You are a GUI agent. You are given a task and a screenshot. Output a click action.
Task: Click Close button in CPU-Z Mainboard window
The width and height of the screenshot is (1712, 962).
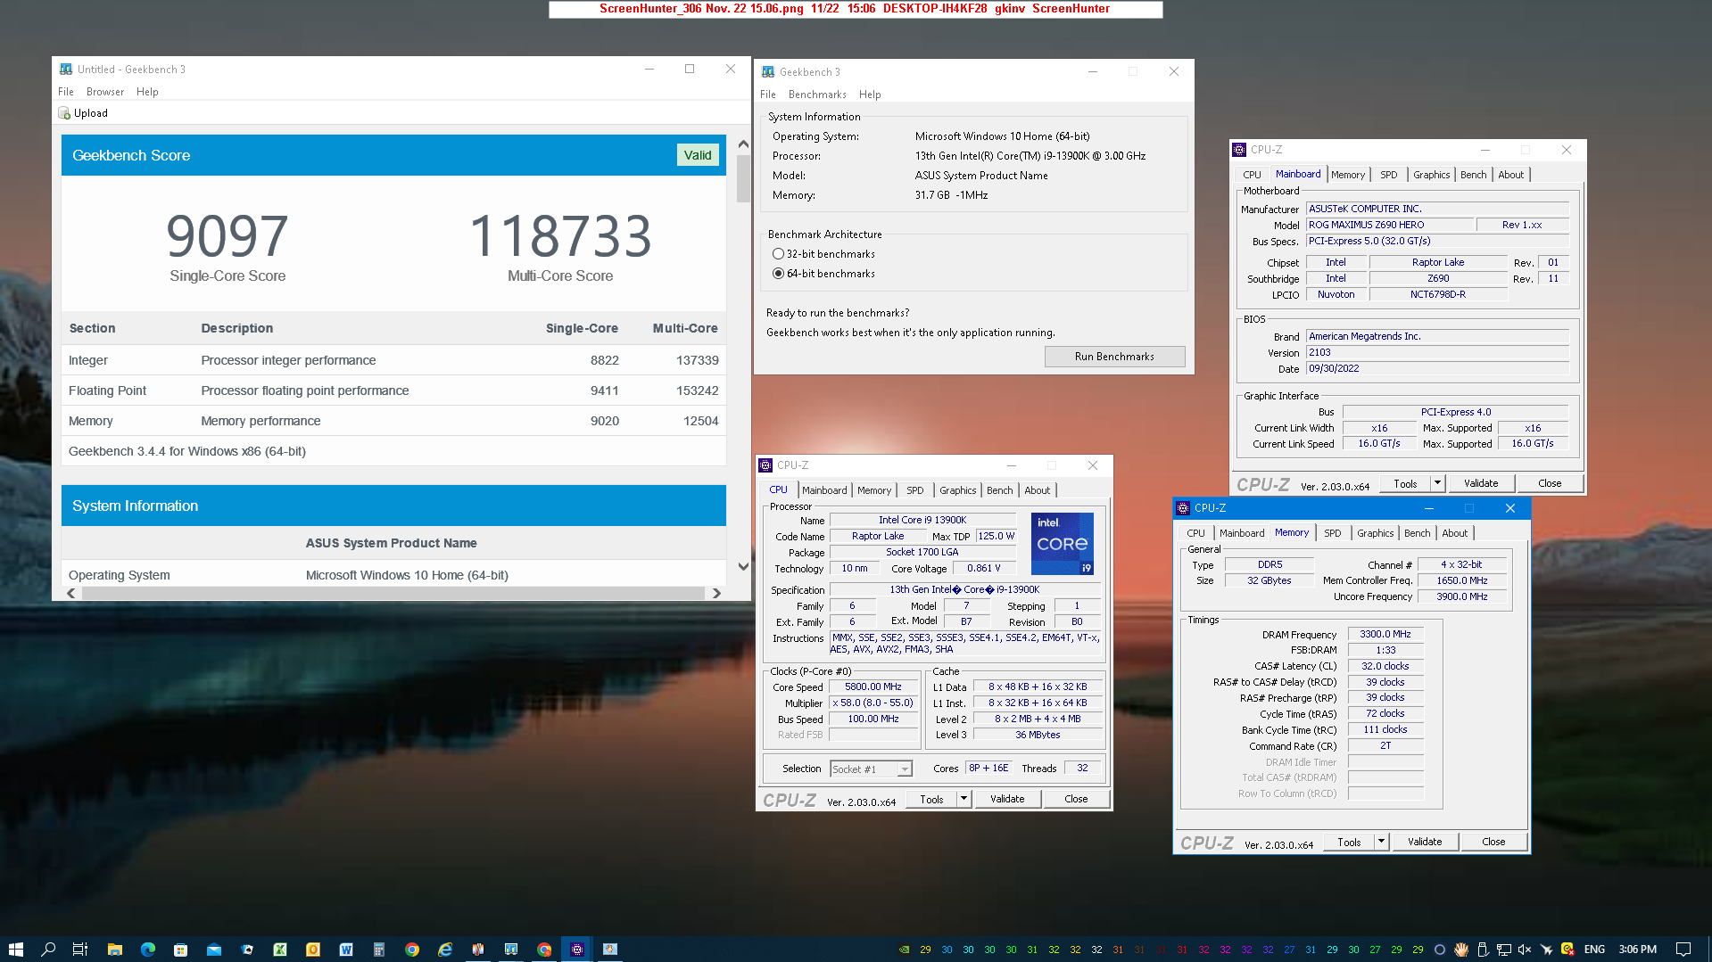click(1550, 483)
